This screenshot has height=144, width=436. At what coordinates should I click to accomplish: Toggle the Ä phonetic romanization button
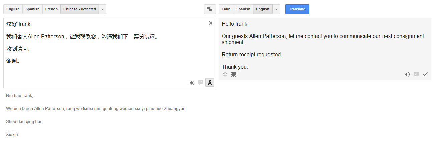coord(210,83)
